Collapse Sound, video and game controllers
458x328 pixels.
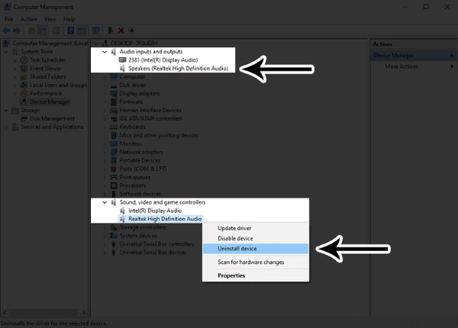tap(105, 202)
